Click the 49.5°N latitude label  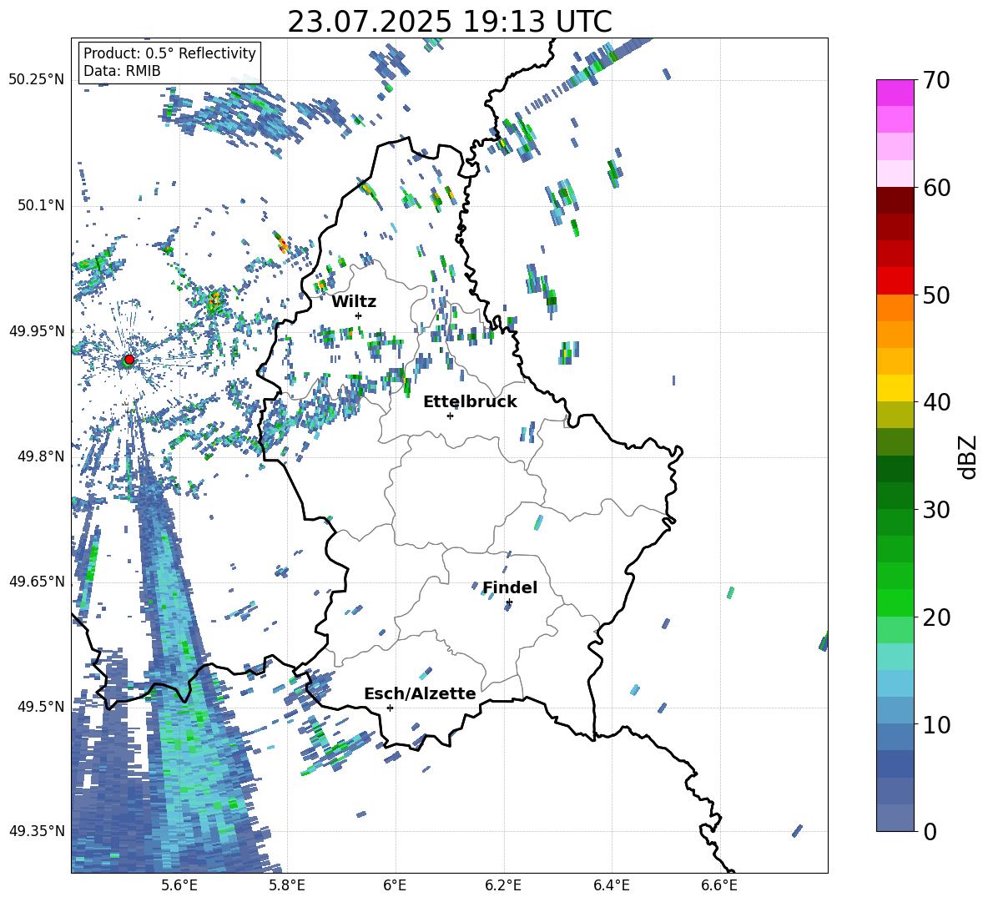pos(40,706)
